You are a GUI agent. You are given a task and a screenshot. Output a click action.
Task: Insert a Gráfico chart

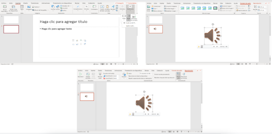tap(63, 10)
